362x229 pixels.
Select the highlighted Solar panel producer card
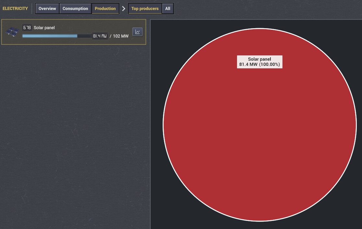pyautogui.click(x=74, y=32)
